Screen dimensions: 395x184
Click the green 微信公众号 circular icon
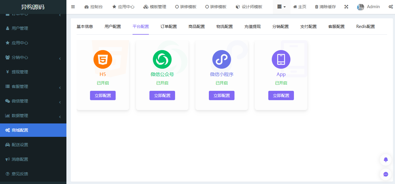point(162,59)
